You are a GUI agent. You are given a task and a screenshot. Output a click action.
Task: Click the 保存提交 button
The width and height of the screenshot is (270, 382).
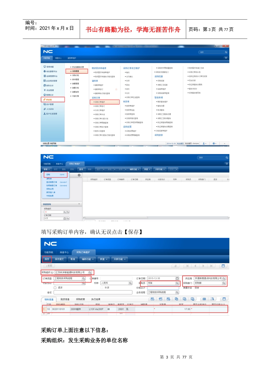(59, 259)
